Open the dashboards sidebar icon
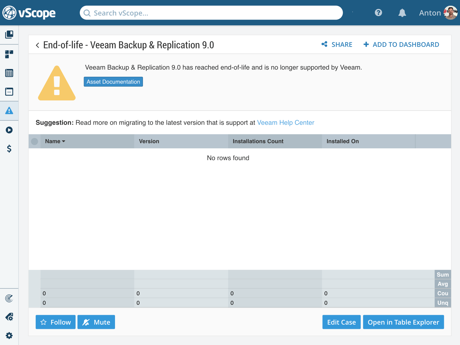The height and width of the screenshot is (345, 460). pyautogui.click(x=9, y=54)
